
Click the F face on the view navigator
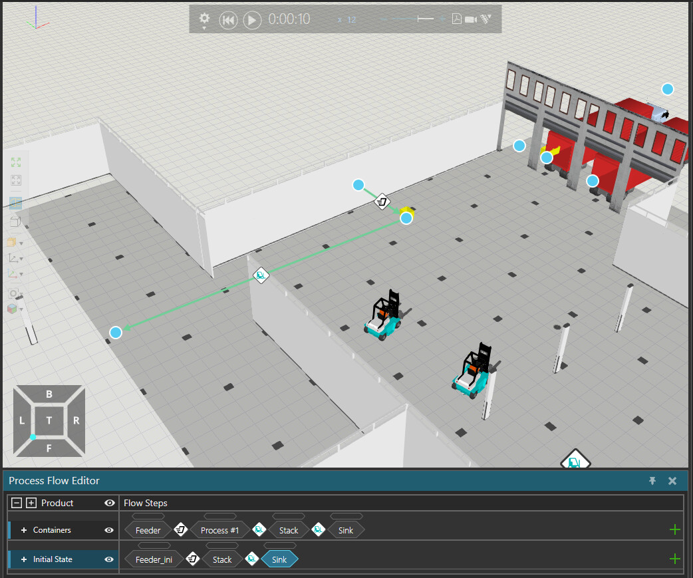pos(49,448)
